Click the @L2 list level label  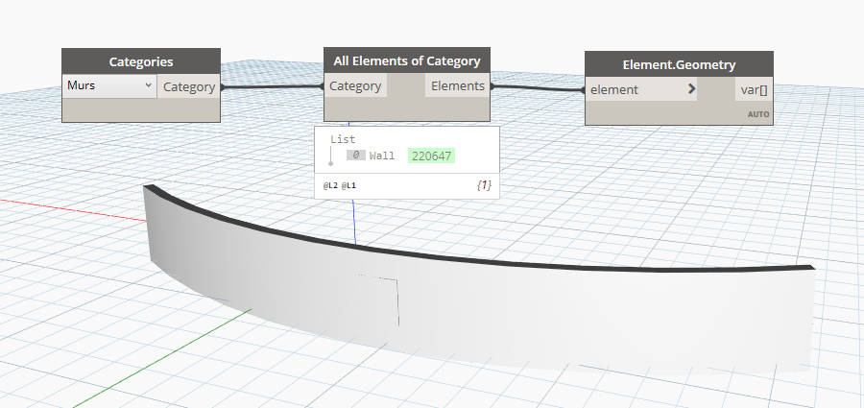click(x=330, y=186)
